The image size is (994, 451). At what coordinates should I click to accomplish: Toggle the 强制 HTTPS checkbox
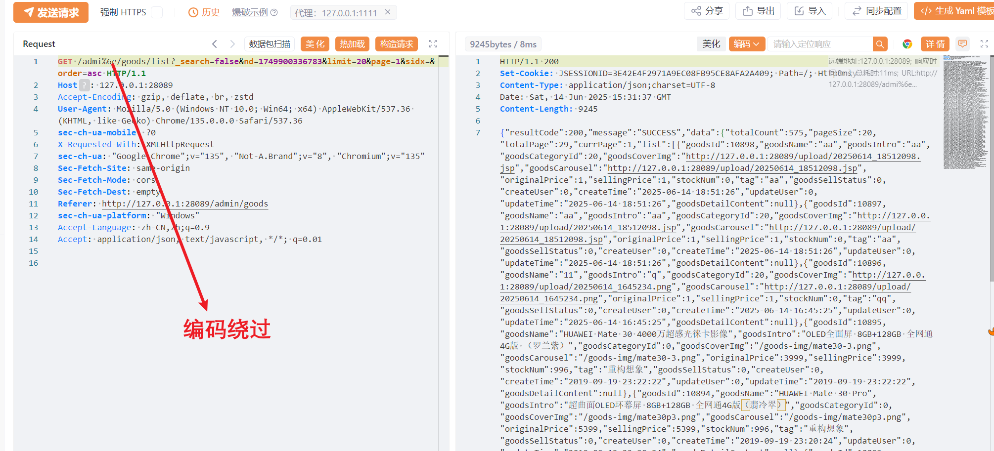[157, 12]
